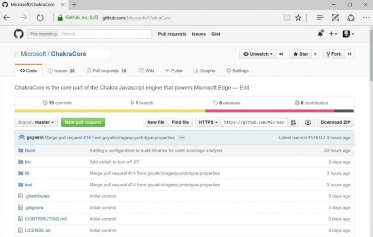Image resolution: width=373 pixels, height=237 pixels.
Task: Click the language color bar
Action: coord(184,111)
